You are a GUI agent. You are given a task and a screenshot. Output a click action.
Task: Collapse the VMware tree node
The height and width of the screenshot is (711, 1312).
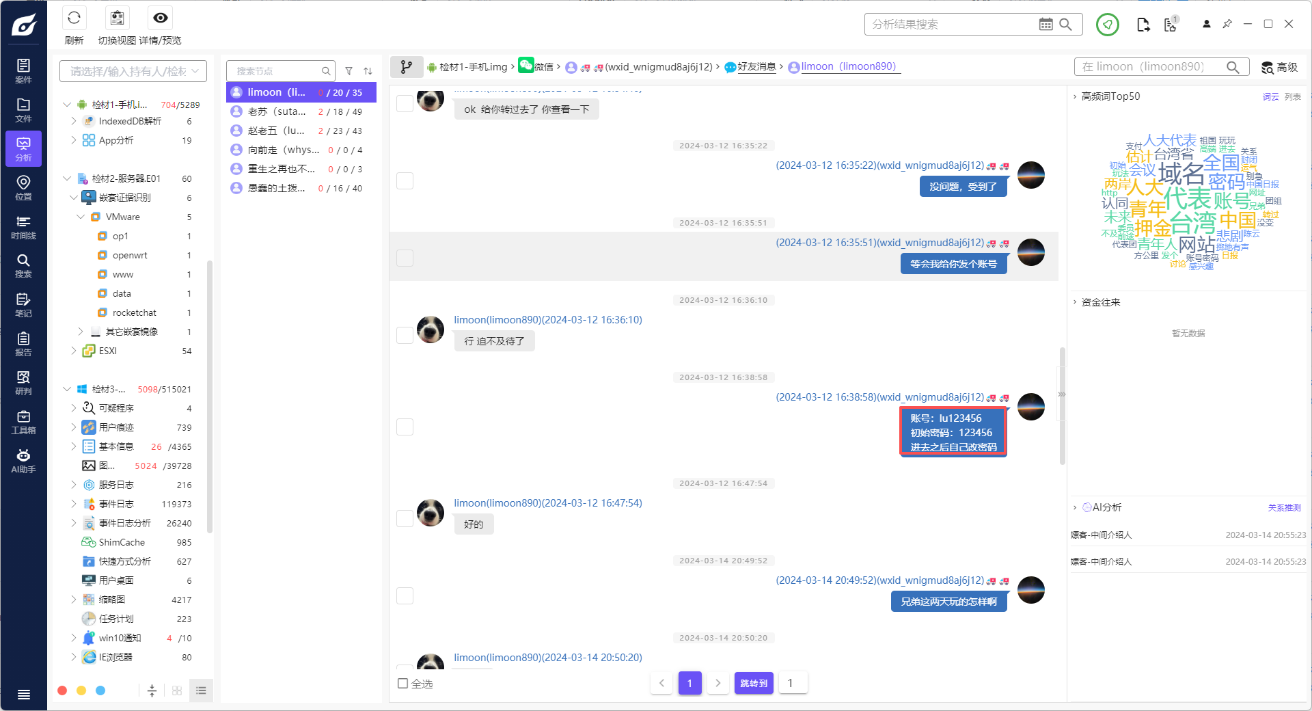[81, 217]
